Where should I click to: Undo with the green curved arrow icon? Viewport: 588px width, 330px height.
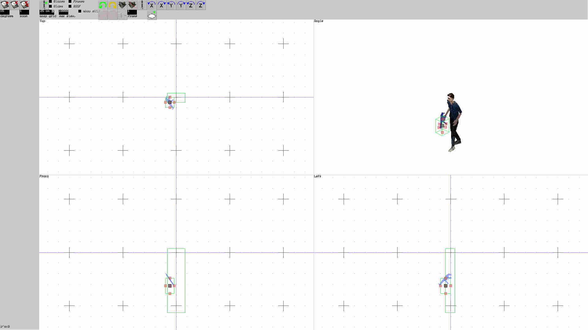[103, 5]
